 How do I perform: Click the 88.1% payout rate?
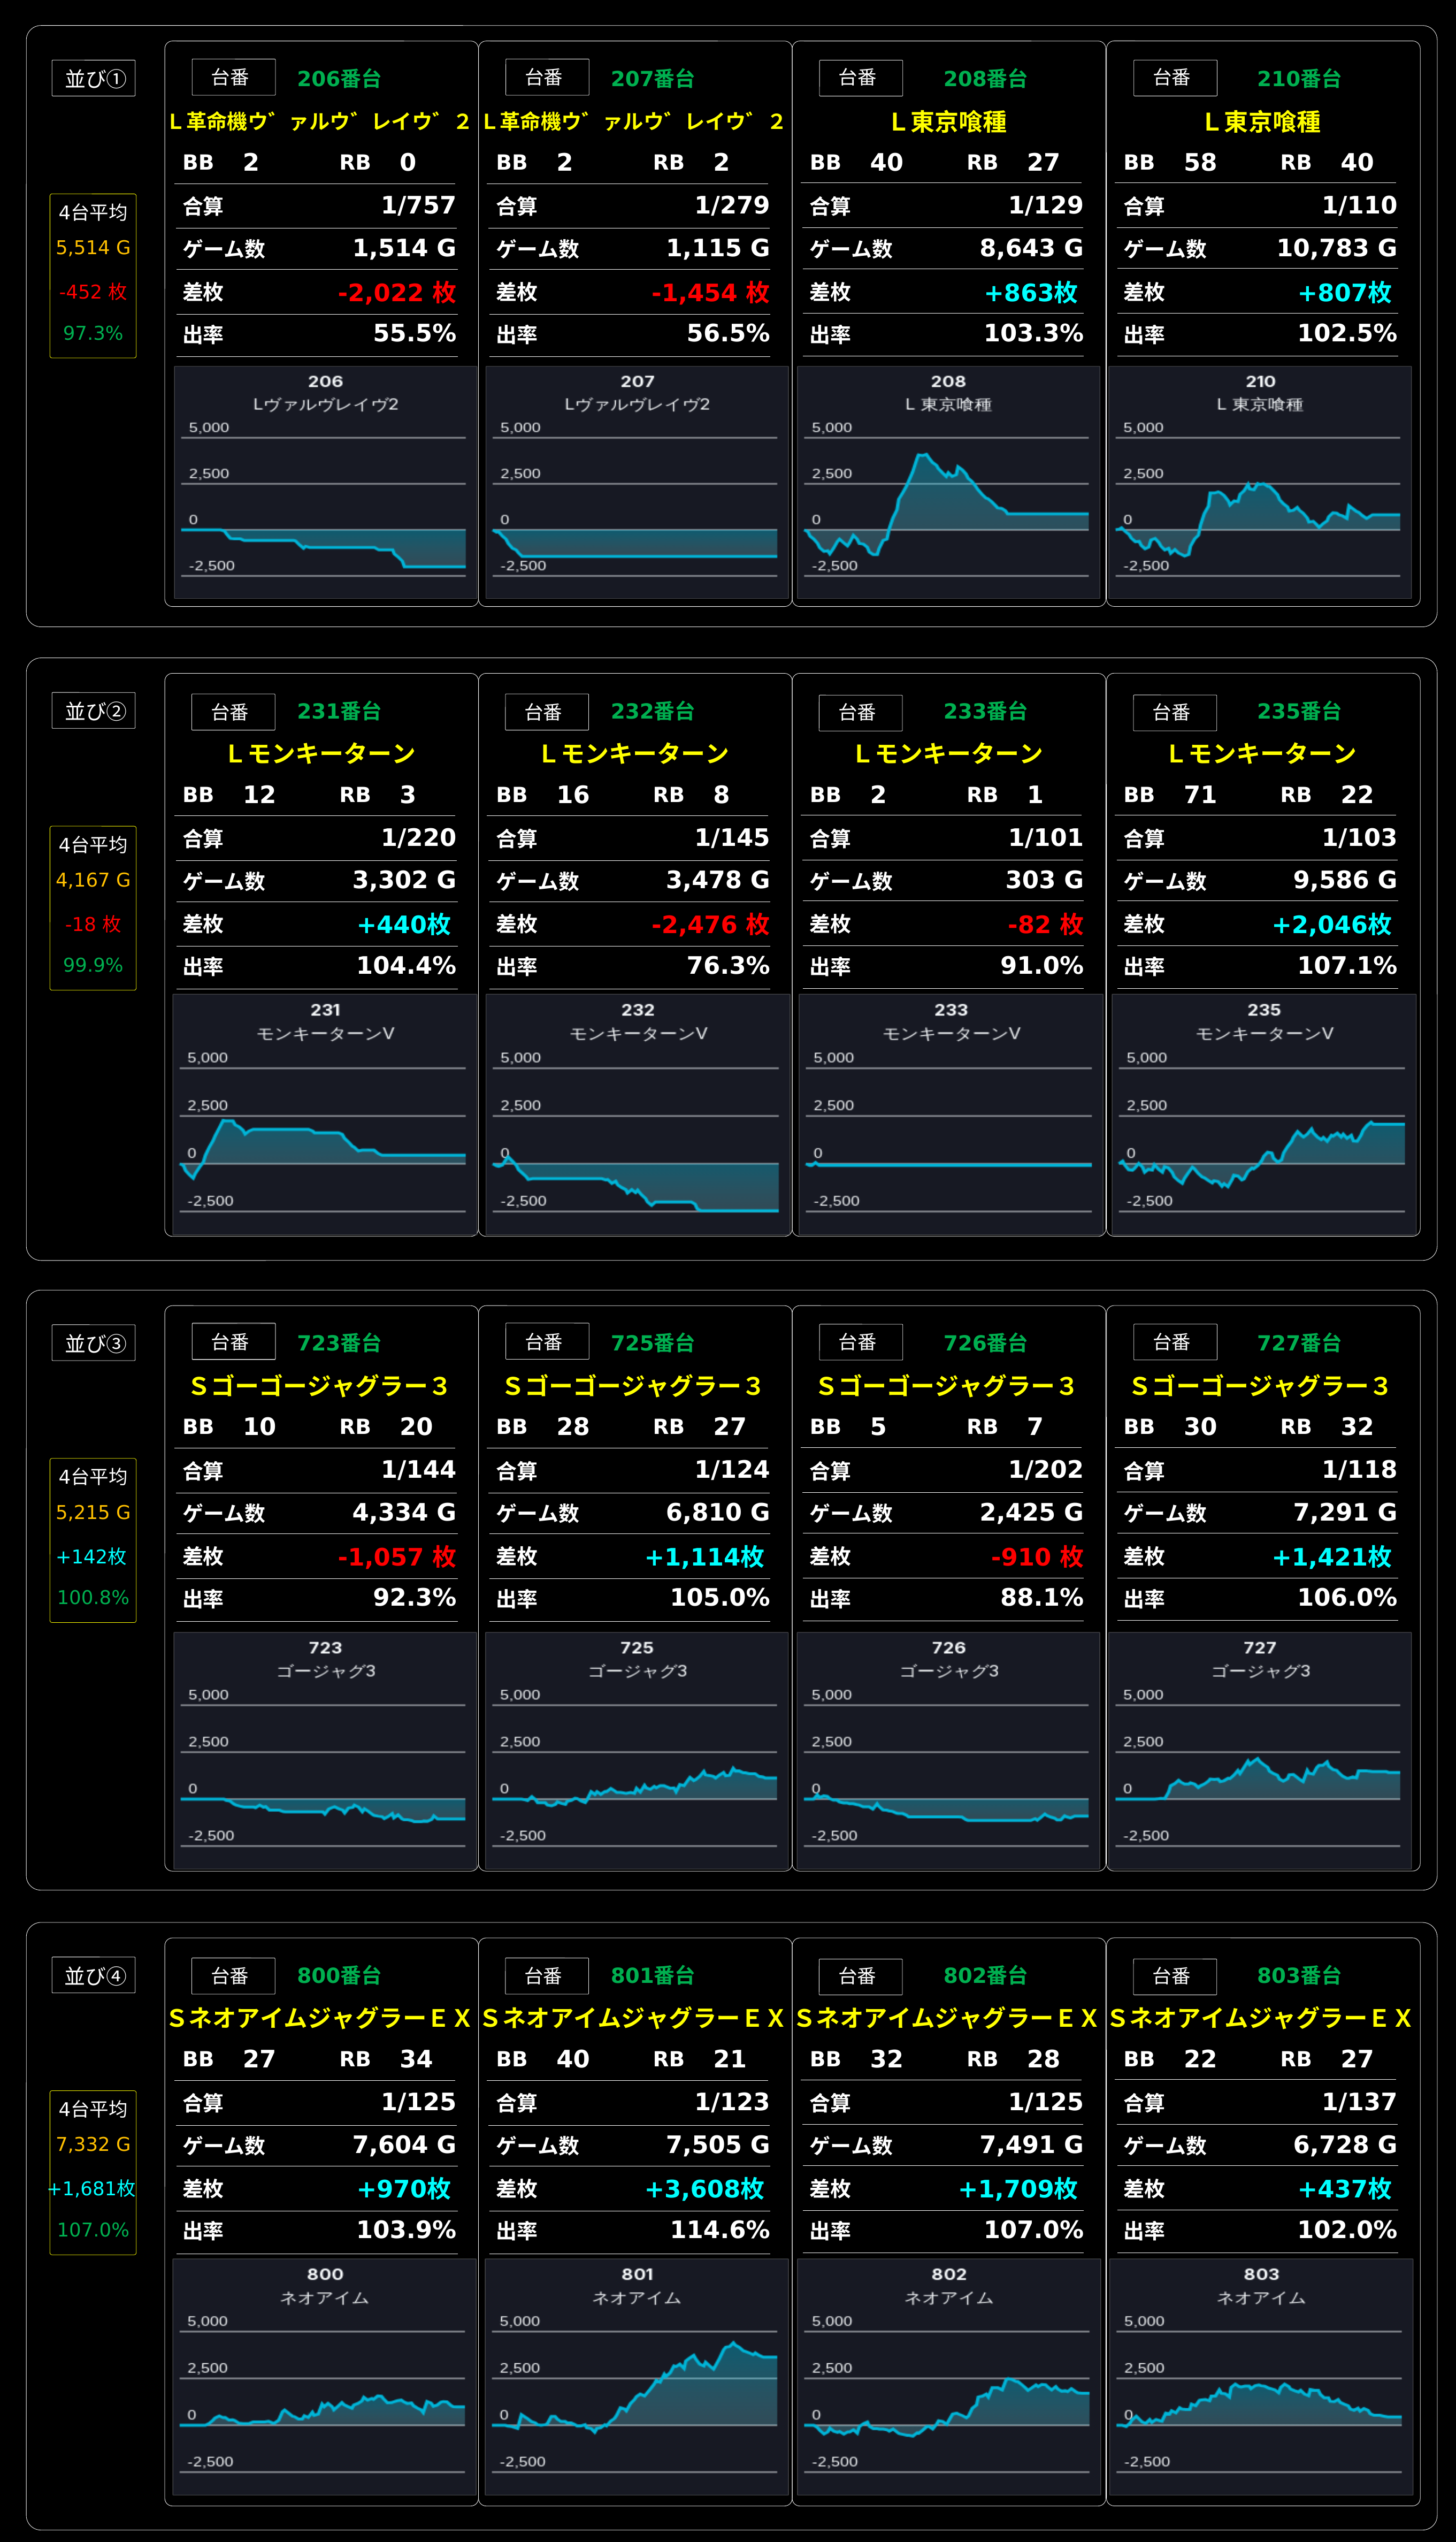pos(1042,1597)
